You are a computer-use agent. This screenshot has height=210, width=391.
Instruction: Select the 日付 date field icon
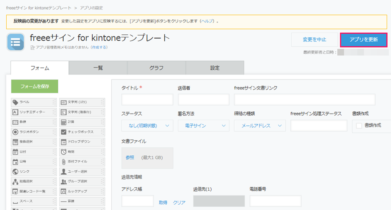(15, 152)
